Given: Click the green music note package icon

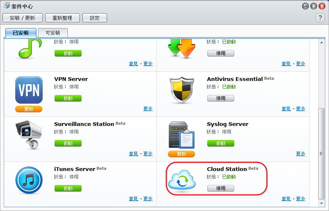Looking at the screenshot, I should (x=30, y=48).
